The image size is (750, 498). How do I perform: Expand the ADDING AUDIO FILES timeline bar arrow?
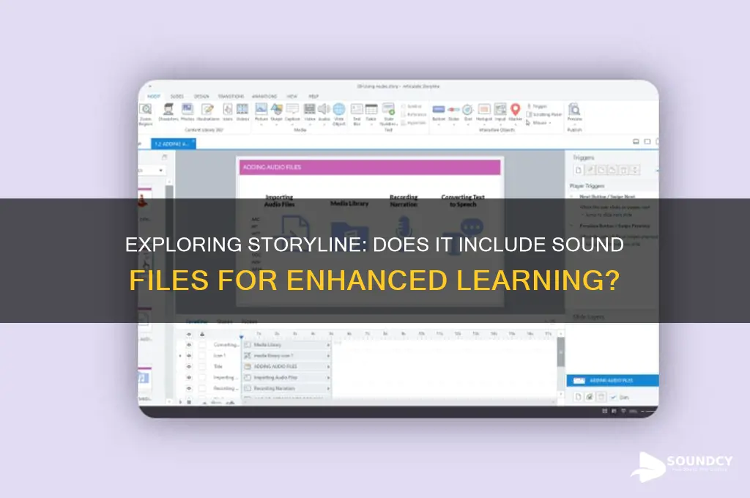pyautogui.click(x=328, y=366)
